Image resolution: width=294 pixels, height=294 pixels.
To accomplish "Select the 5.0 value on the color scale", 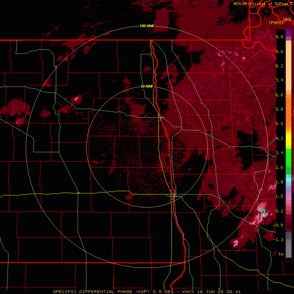I will [279, 124].
